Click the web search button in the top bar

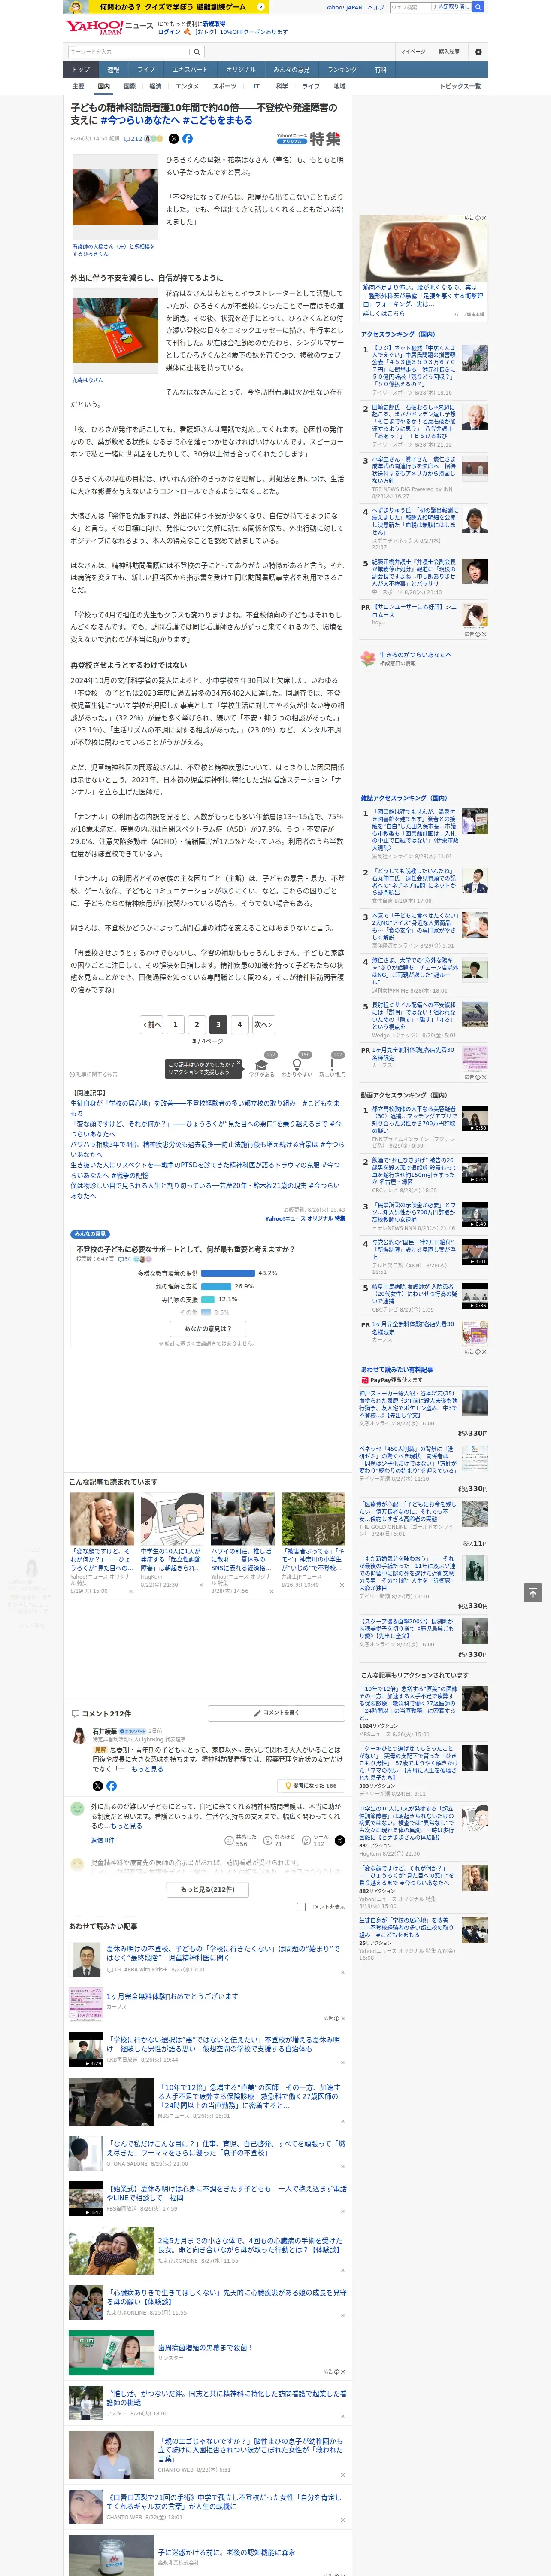coord(478,7)
